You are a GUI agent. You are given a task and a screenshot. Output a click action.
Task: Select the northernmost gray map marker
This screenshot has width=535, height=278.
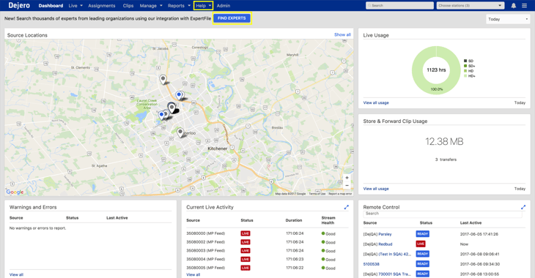pyautogui.click(x=163, y=80)
